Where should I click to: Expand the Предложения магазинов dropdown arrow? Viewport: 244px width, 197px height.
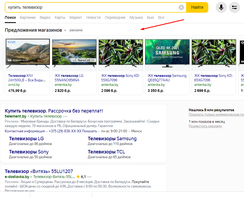(65, 30)
